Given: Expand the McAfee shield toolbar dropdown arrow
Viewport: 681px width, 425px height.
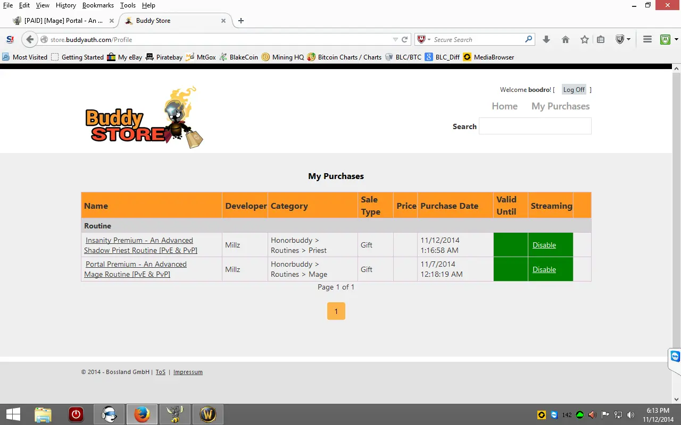Looking at the screenshot, I should (629, 39).
